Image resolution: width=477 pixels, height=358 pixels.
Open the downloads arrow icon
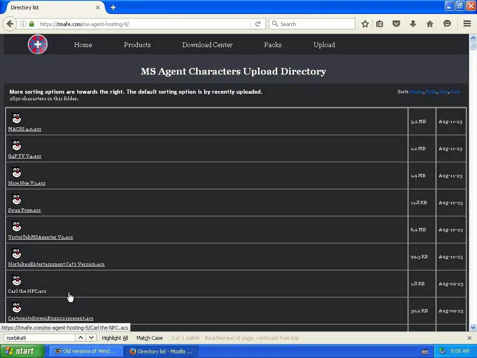point(413,24)
